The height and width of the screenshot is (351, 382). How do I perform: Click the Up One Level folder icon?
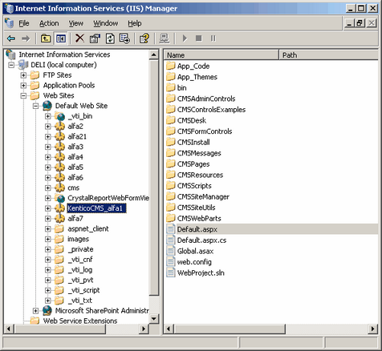(46, 38)
